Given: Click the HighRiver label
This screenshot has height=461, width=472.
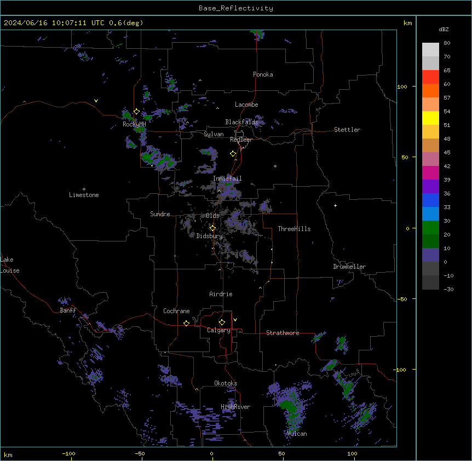Looking at the screenshot, I should coord(235,407).
